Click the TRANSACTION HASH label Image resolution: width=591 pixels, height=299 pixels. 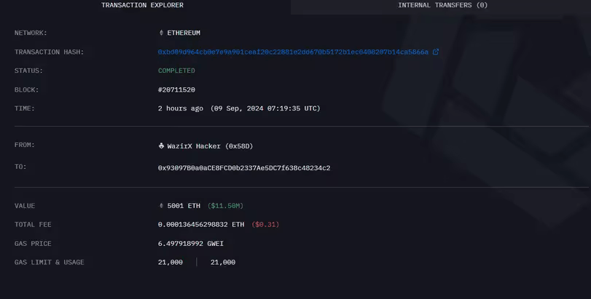[49, 52]
